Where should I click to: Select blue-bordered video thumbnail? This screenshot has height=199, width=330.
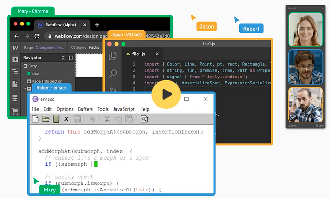[305, 67]
